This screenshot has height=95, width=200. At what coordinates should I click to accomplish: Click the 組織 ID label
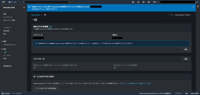pyautogui.click(x=115, y=35)
